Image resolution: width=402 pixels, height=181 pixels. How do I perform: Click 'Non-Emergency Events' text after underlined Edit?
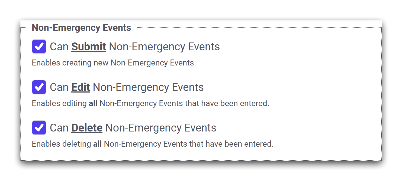148,87
